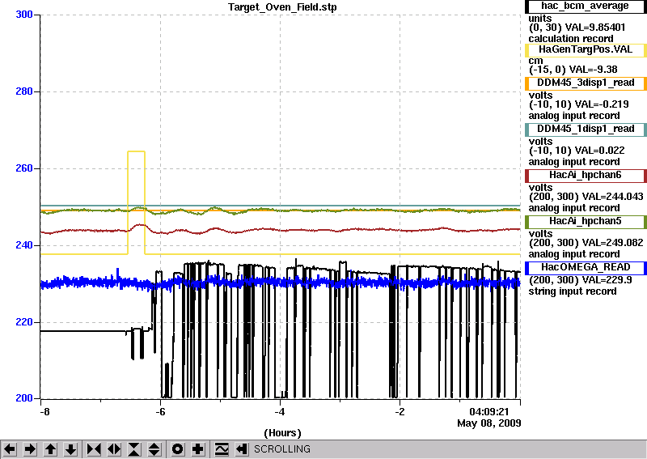This screenshot has width=647, height=459.
Task: Select the HaGenTargPos.VAL legend entry
Action: point(586,50)
